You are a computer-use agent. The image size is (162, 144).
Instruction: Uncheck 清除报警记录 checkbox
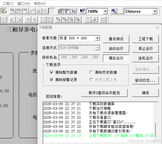click(52, 80)
